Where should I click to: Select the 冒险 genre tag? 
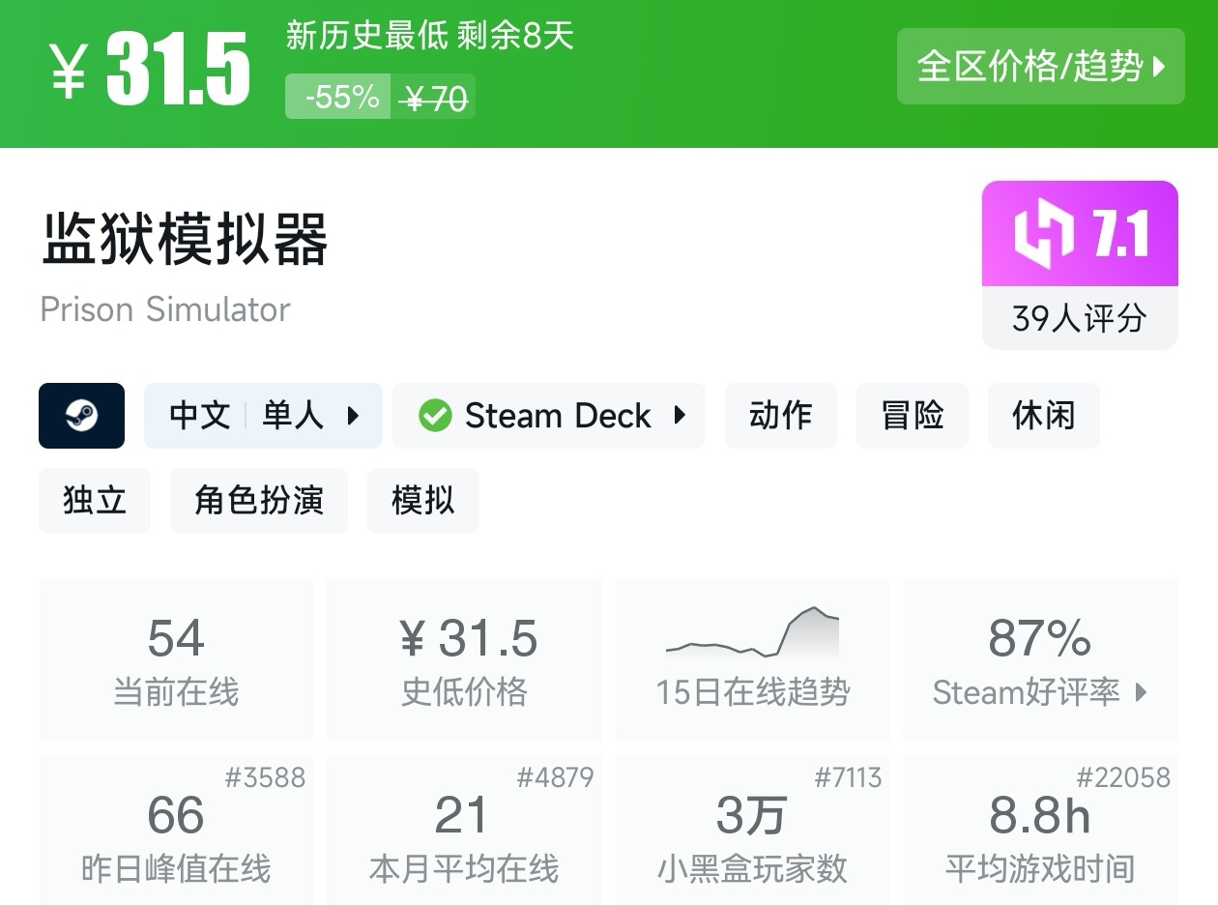point(912,416)
